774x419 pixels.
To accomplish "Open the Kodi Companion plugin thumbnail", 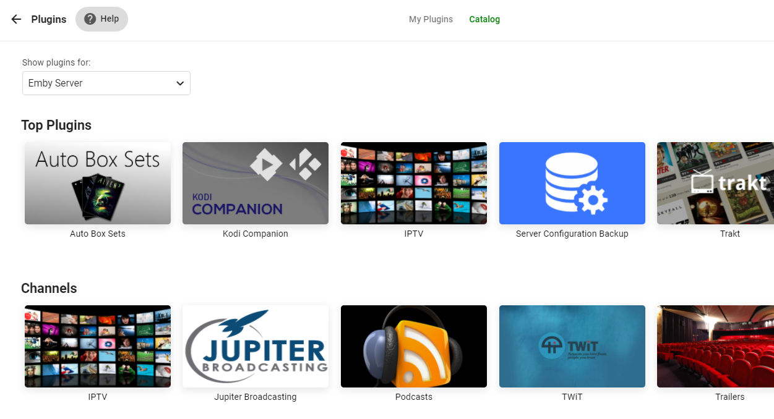I will click(256, 183).
